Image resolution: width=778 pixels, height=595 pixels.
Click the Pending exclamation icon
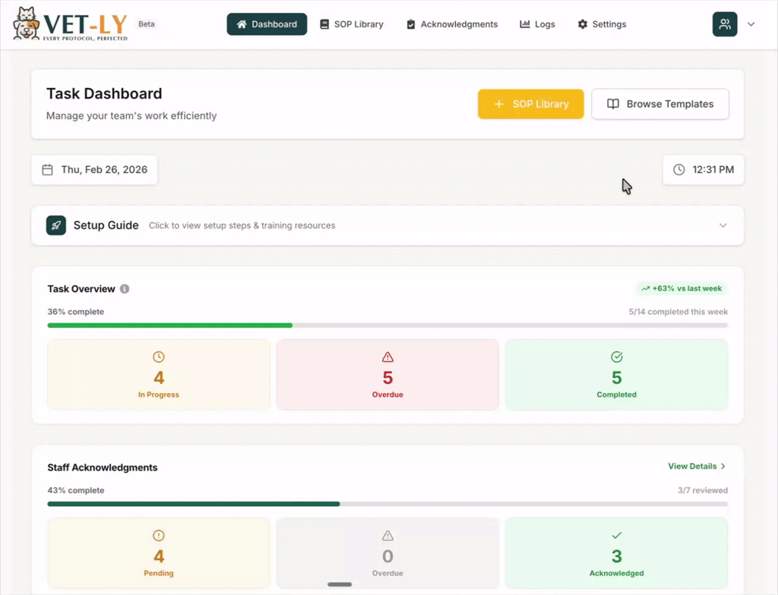pos(159,536)
